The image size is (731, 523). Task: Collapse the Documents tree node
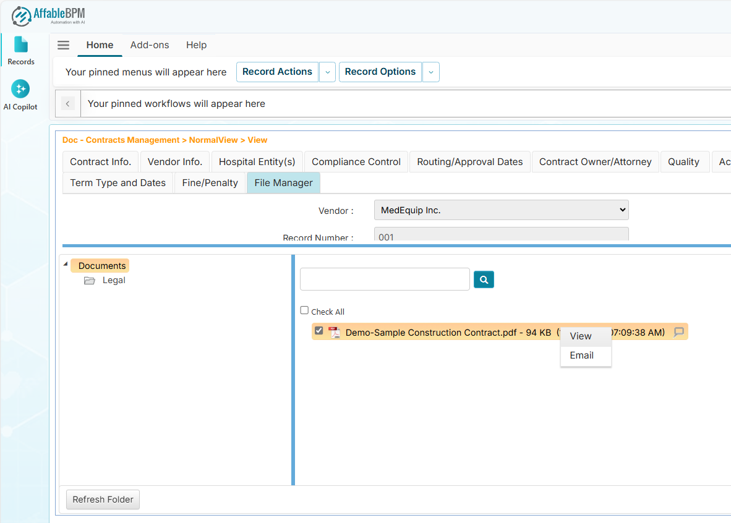click(66, 265)
